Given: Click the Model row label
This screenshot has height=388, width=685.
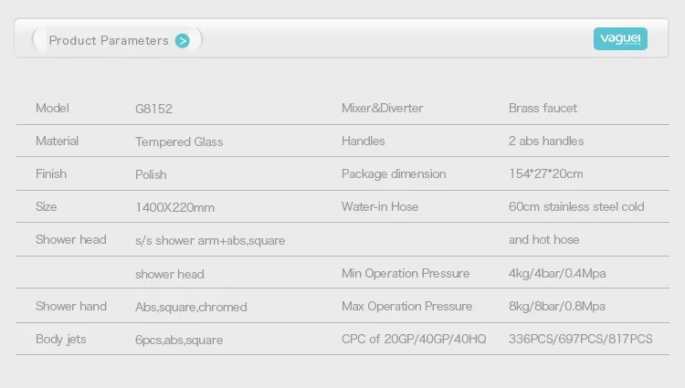Looking at the screenshot, I should coord(52,108).
